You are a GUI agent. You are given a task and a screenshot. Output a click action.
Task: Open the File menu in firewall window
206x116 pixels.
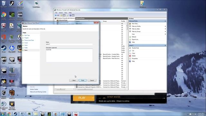[x=56, y=13]
